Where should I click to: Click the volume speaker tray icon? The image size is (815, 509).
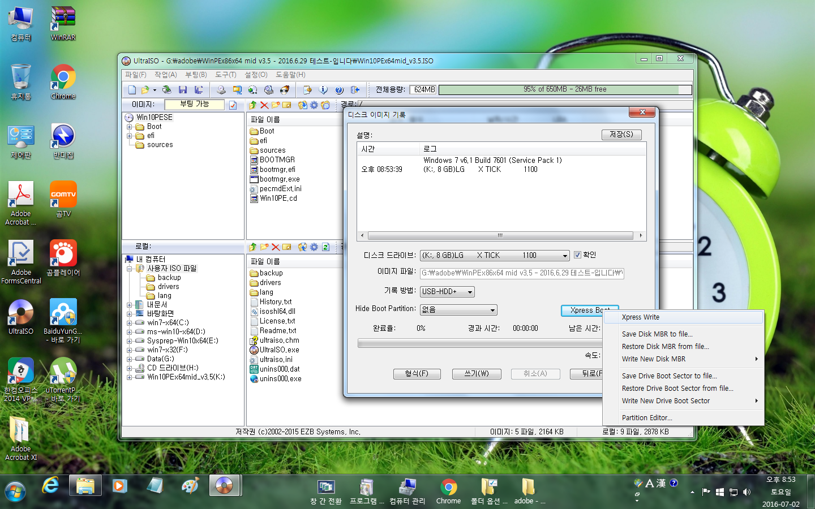pos(747,492)
